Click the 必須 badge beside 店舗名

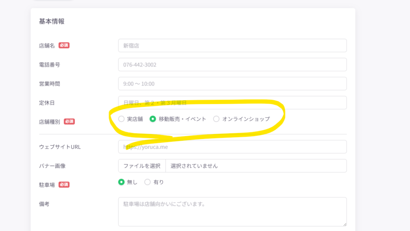64,46
